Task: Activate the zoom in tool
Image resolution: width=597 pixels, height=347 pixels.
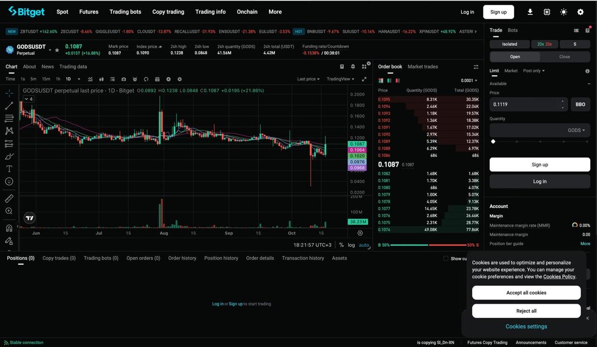Action: tap(9, 211)
